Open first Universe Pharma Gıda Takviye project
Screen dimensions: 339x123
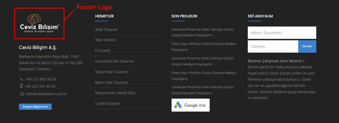point(203,32)
